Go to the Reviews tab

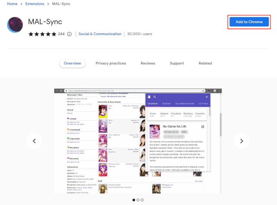[x=148, y=63]
